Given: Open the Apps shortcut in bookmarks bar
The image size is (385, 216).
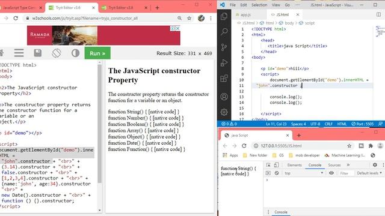Looking at the screenshot, I should [x=230, y=155].
